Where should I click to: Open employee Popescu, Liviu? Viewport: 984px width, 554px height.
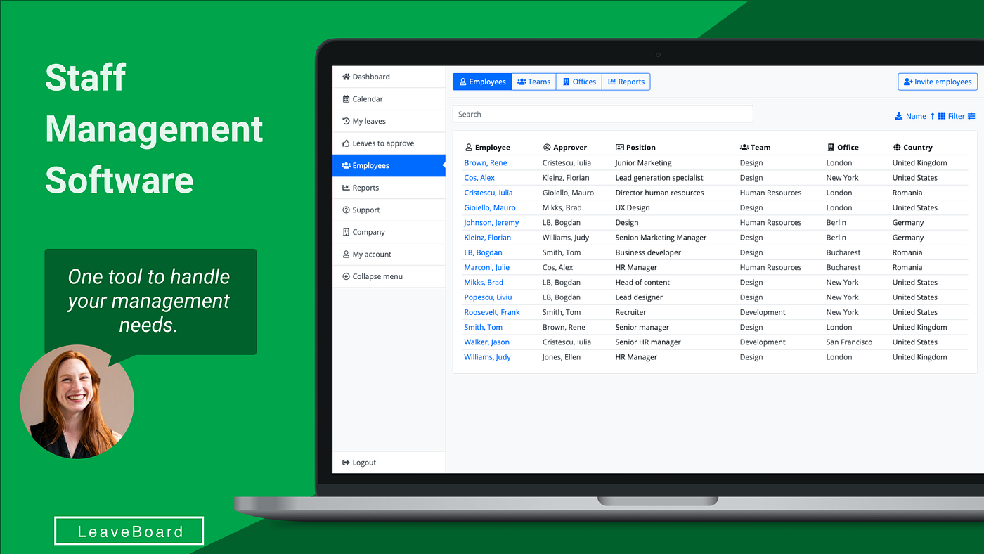coord(488,297)
